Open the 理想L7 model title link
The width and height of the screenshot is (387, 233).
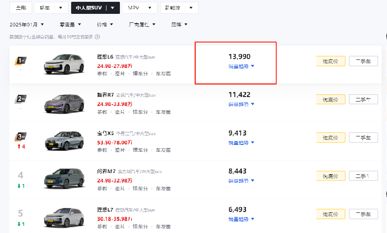(105, 210)
